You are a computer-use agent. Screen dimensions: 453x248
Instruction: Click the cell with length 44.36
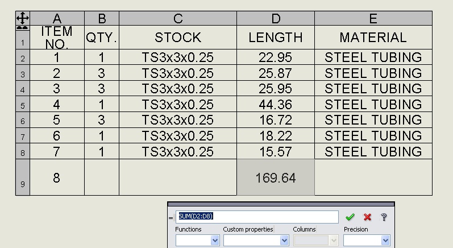(x=276, y=104)
